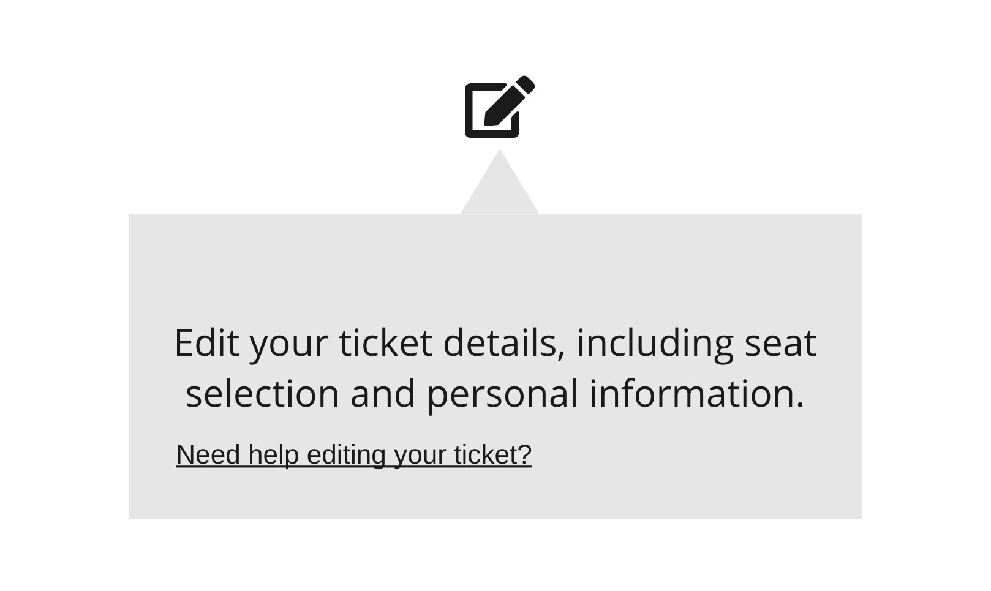Open the ticket editing help link
Image resolution: width=991 pixels, height=591 pixels.
tap(353, 455)
